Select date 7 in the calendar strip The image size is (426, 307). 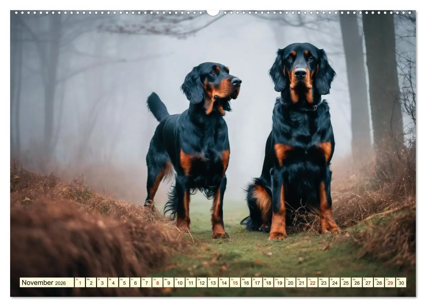146,283
